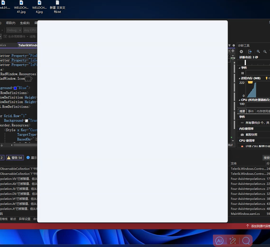Image resolution: width=270 pixels, height=247 pixels.
Task: Toggle the 警告 54 warnings filter
Action: [15, 157]
